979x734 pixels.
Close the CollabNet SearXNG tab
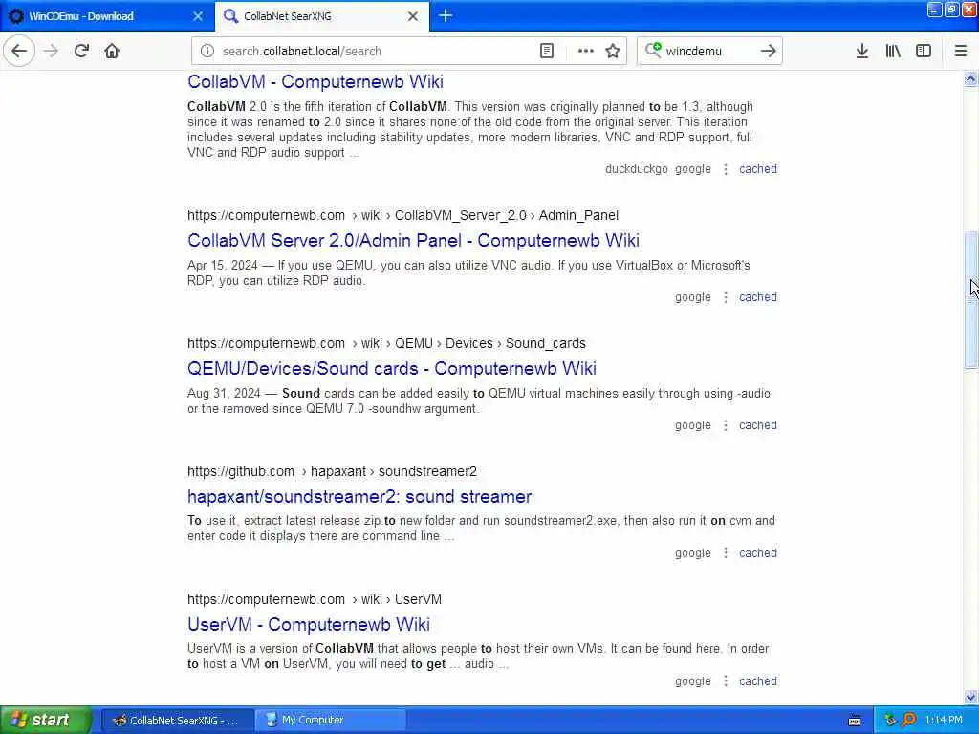click(413, 16)
